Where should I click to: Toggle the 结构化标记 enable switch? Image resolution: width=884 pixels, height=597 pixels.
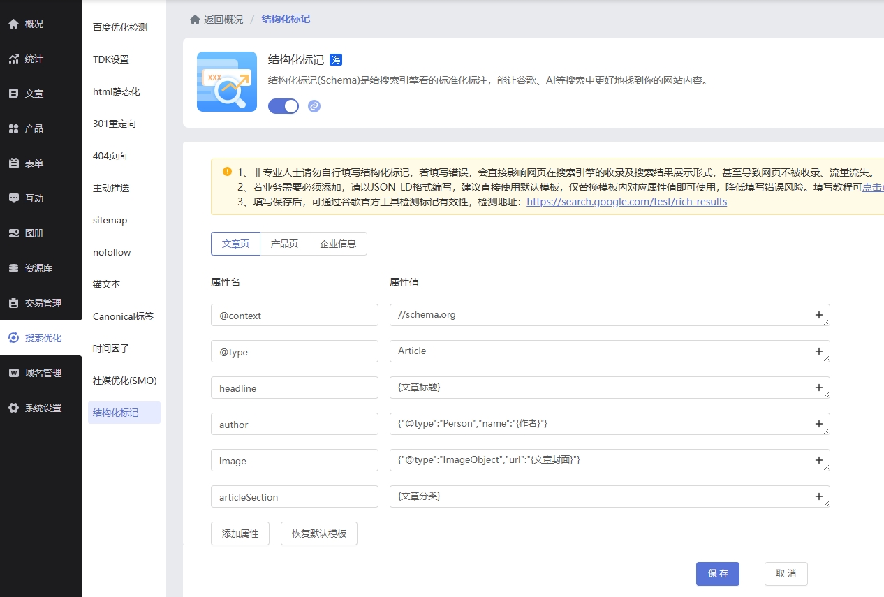(283, 106)
